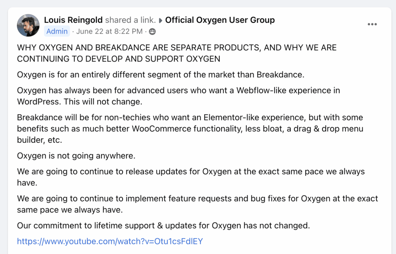Click the 'continue to release updates' sentence
Image resolution: width=396 pixels, height=254 pixels.
[191, 177]
